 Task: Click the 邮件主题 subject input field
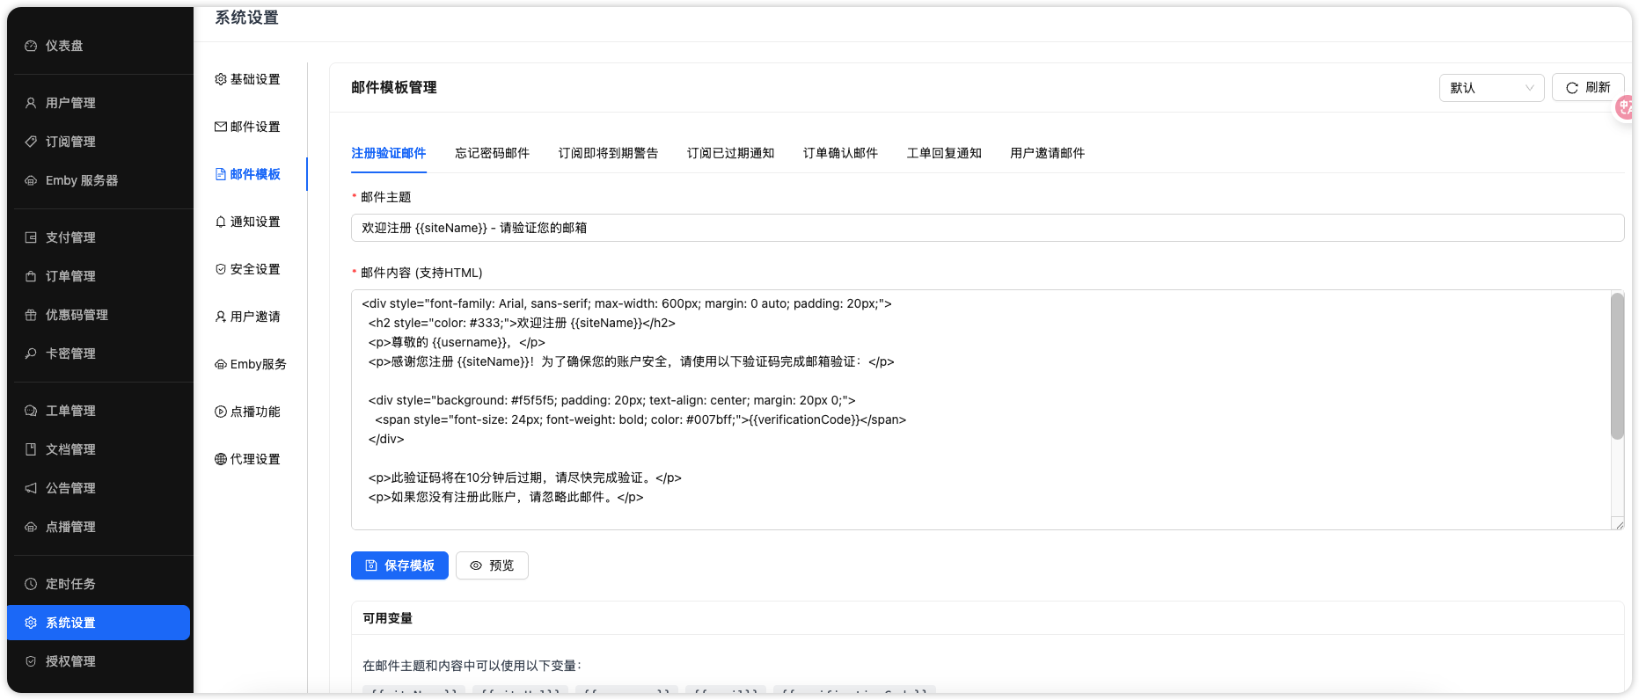986,228
